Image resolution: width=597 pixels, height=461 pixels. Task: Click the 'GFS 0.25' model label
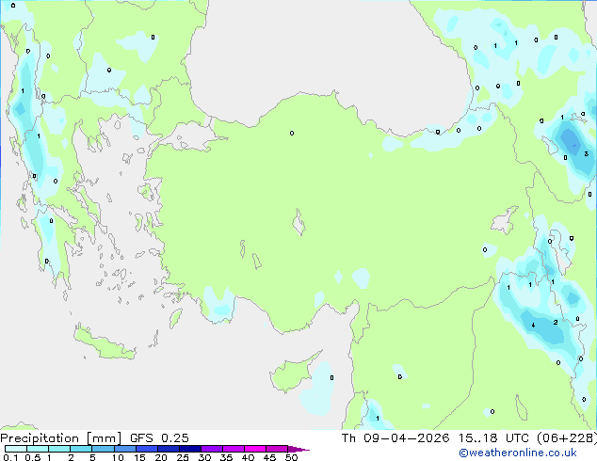[x=159, y=438]
